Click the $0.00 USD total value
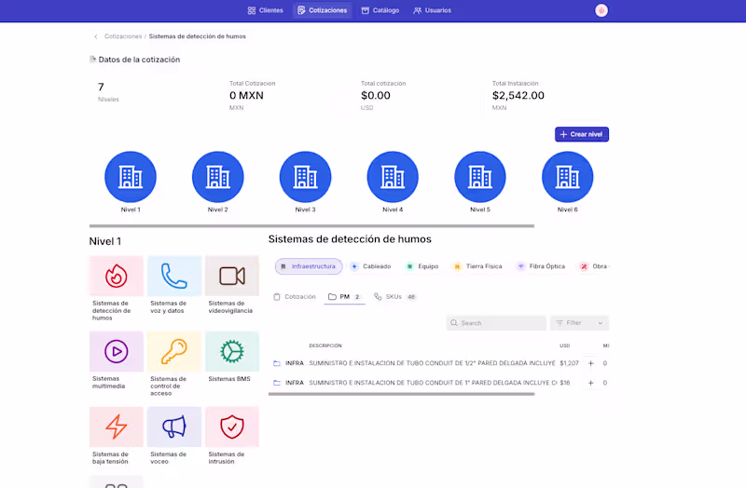This screenshot has width=746, height=488. coord(376,96)
